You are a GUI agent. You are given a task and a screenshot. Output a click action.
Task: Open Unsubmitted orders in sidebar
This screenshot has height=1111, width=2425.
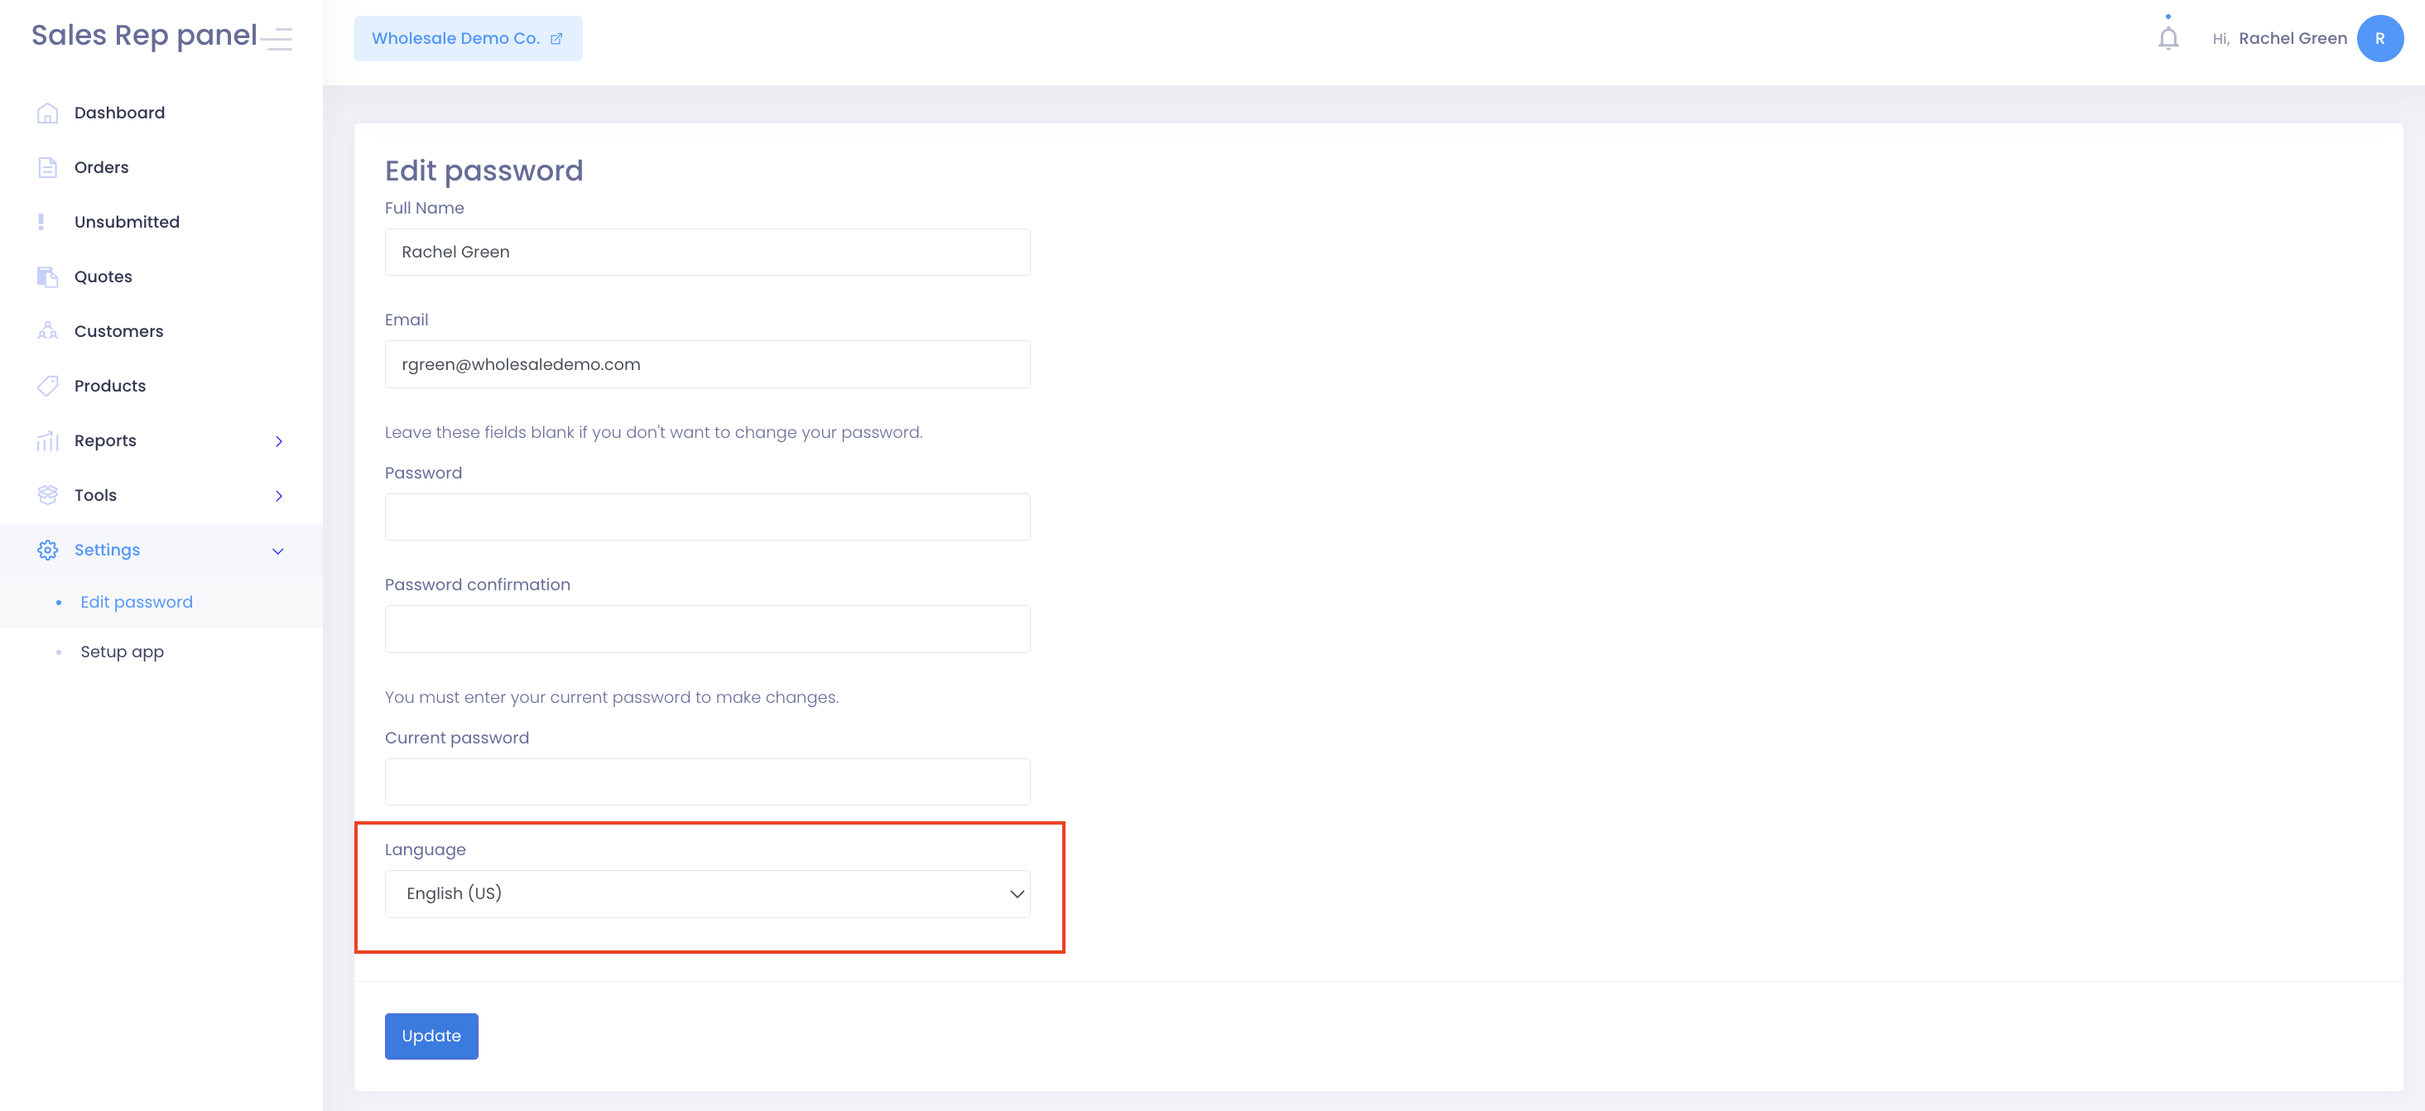click(x=127, y=222)
